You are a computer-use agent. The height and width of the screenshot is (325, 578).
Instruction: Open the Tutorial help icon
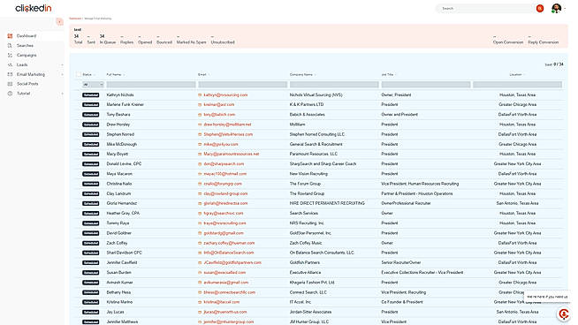click(10, 94)
